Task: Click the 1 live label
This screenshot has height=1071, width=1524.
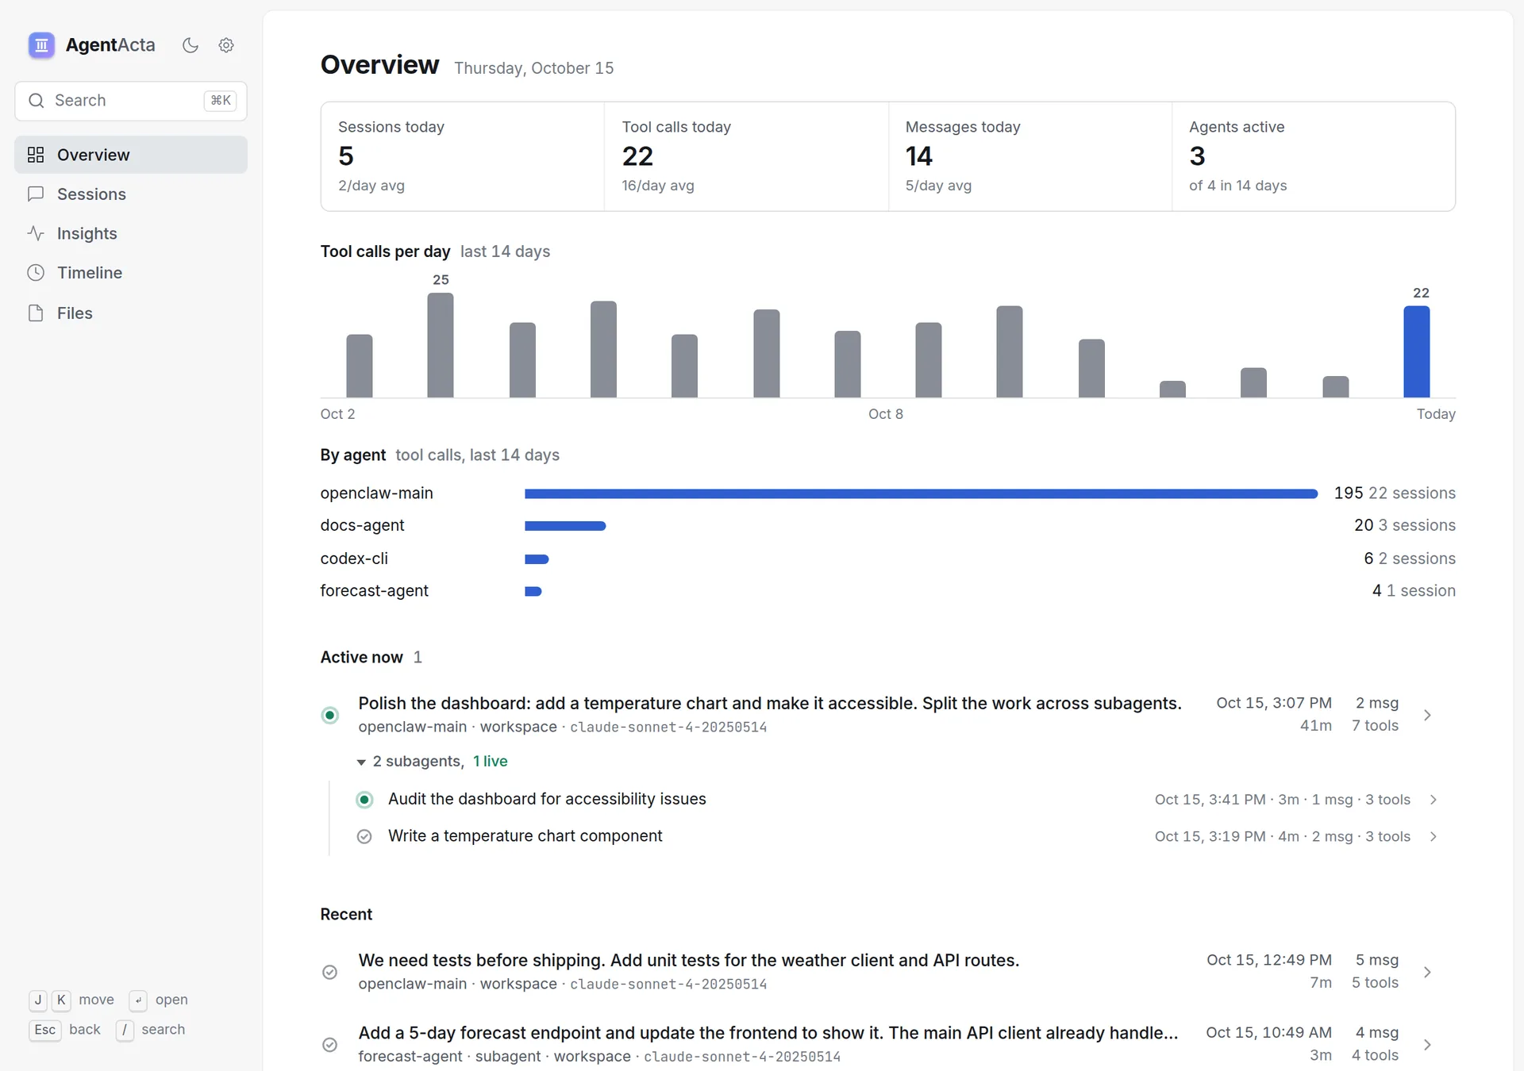Action: 491,762
